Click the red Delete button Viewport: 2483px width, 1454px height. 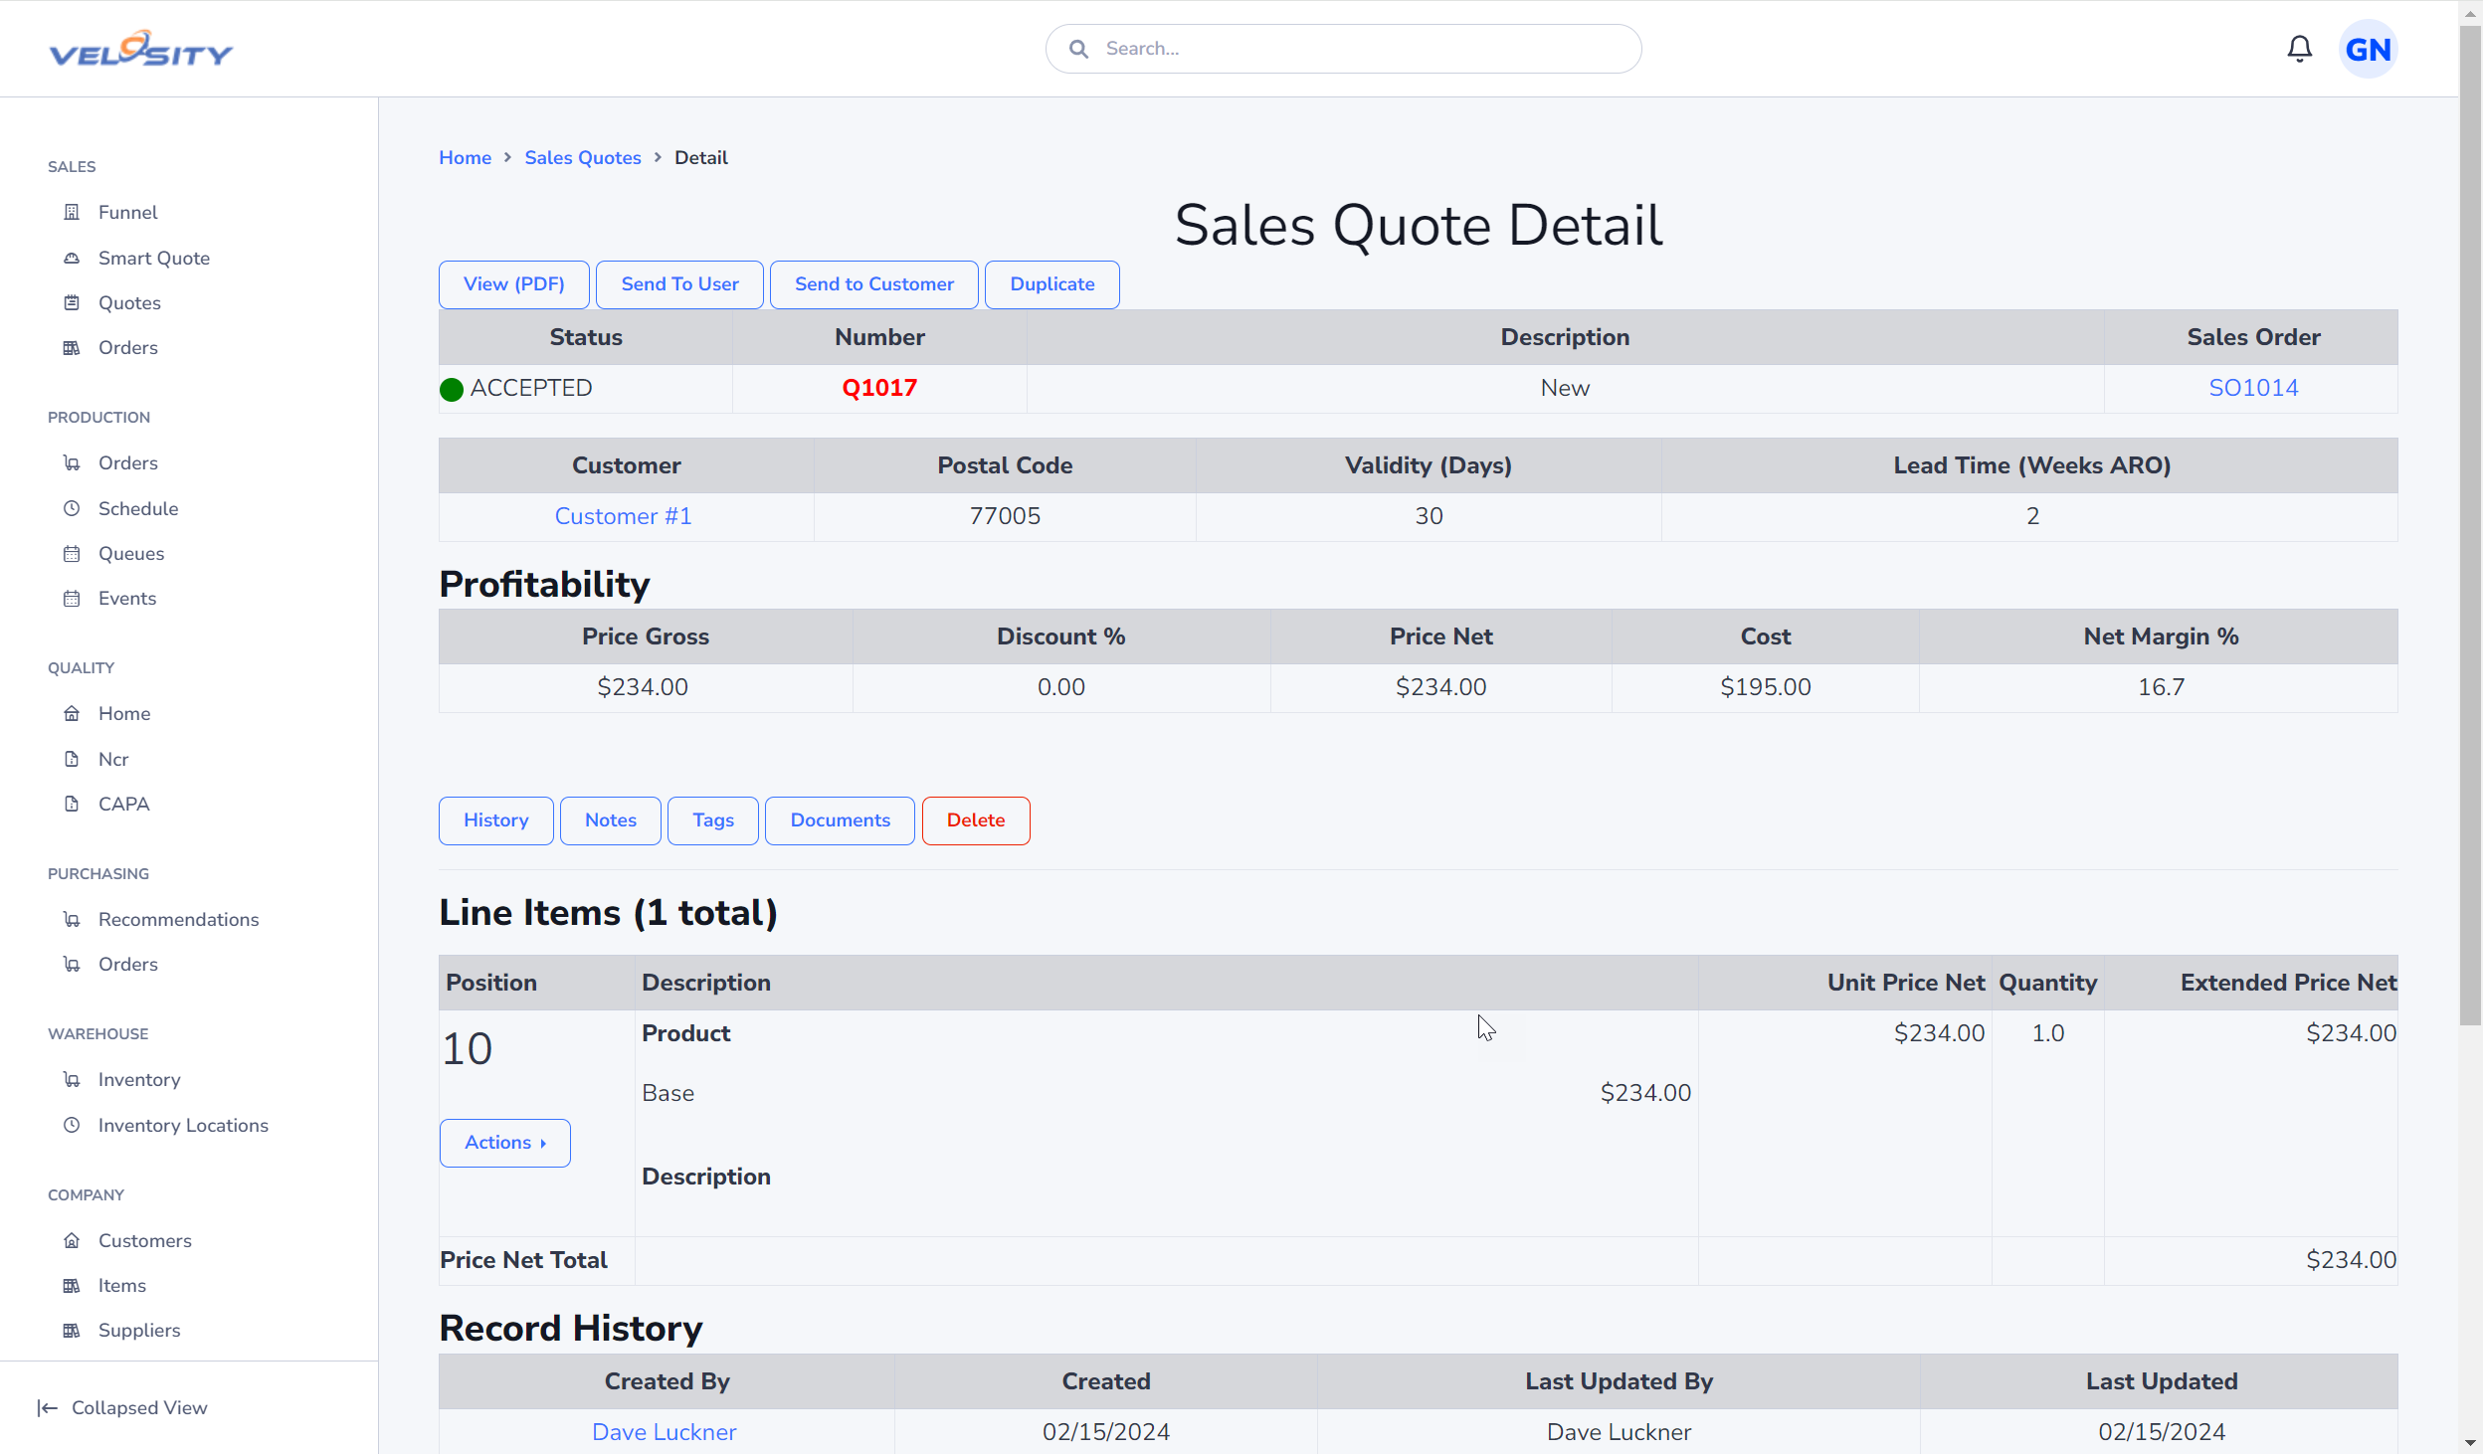tap(976, 820)
